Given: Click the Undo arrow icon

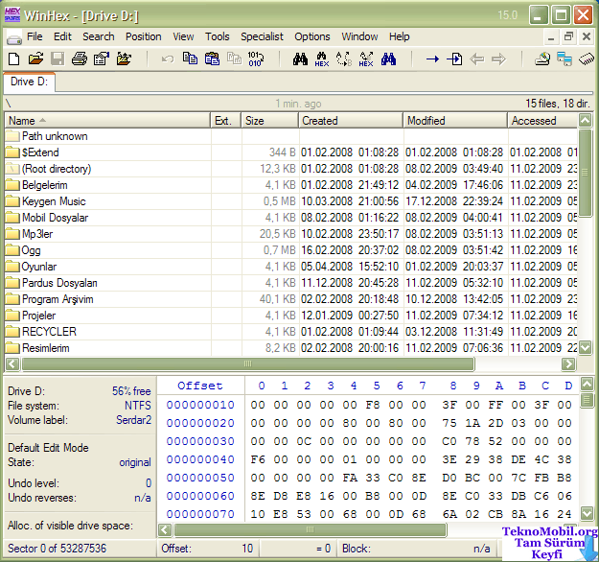Looking at the screenshot, I should click(168, 59).
